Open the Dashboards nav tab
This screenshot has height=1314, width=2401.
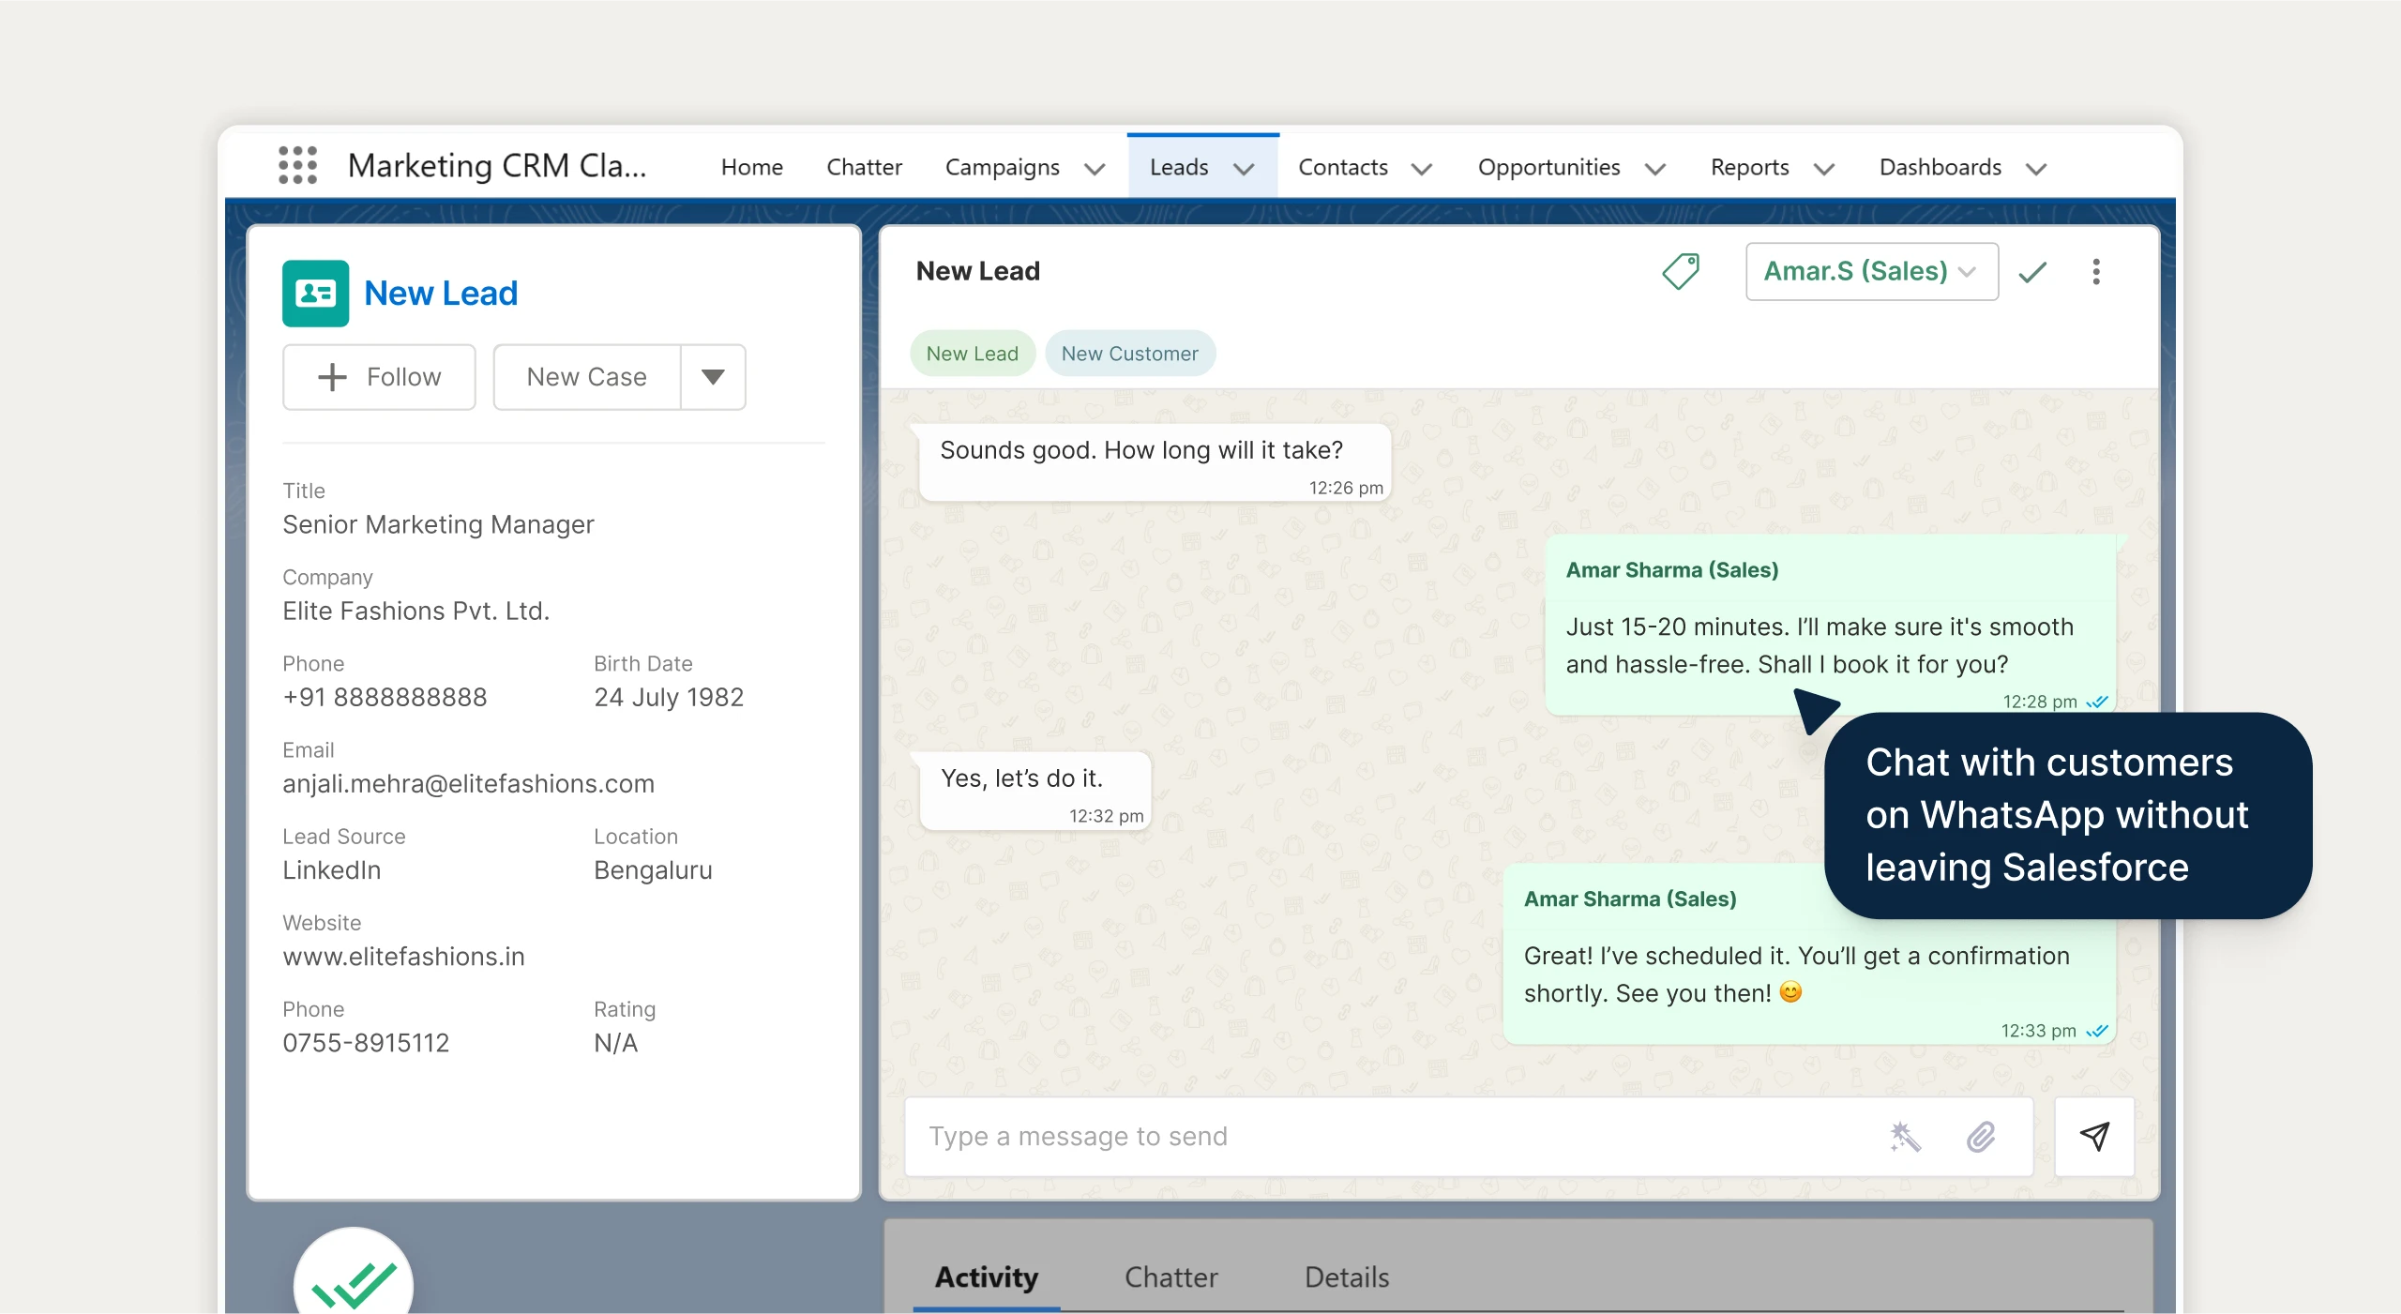pos(1940,167)
